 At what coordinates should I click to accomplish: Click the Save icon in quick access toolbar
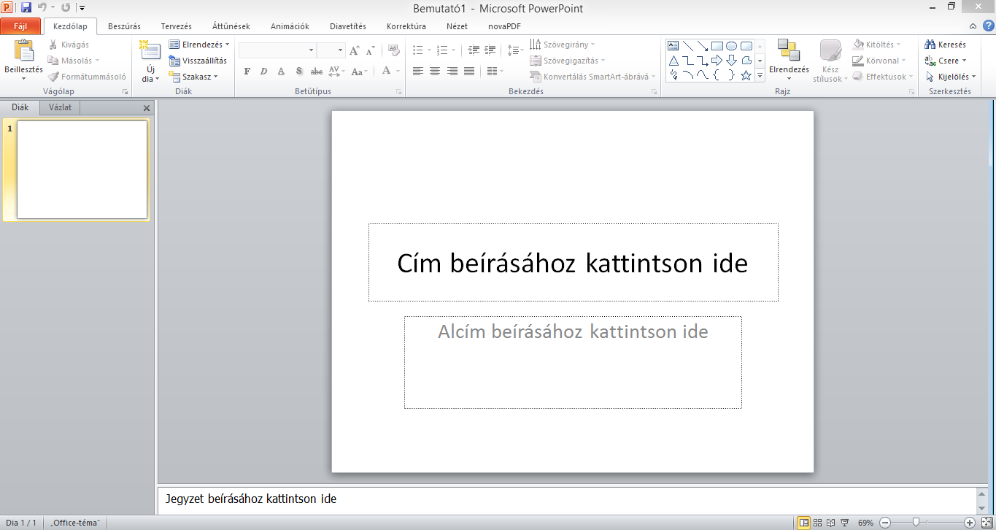click(x=26, y=8)
